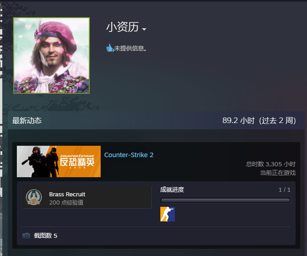Click the 总时数 3,305 小时 total hours text
The width and height of the screenshot is (307, 256).
[x=271, y=164]
